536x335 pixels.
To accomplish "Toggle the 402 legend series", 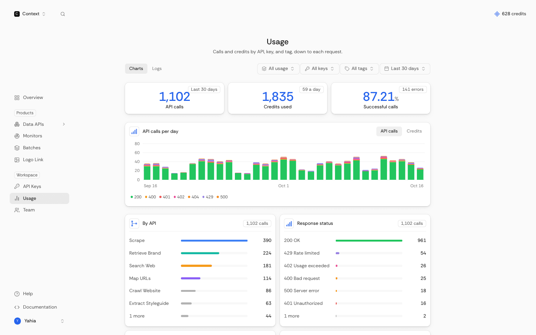I will click(179, 197).
